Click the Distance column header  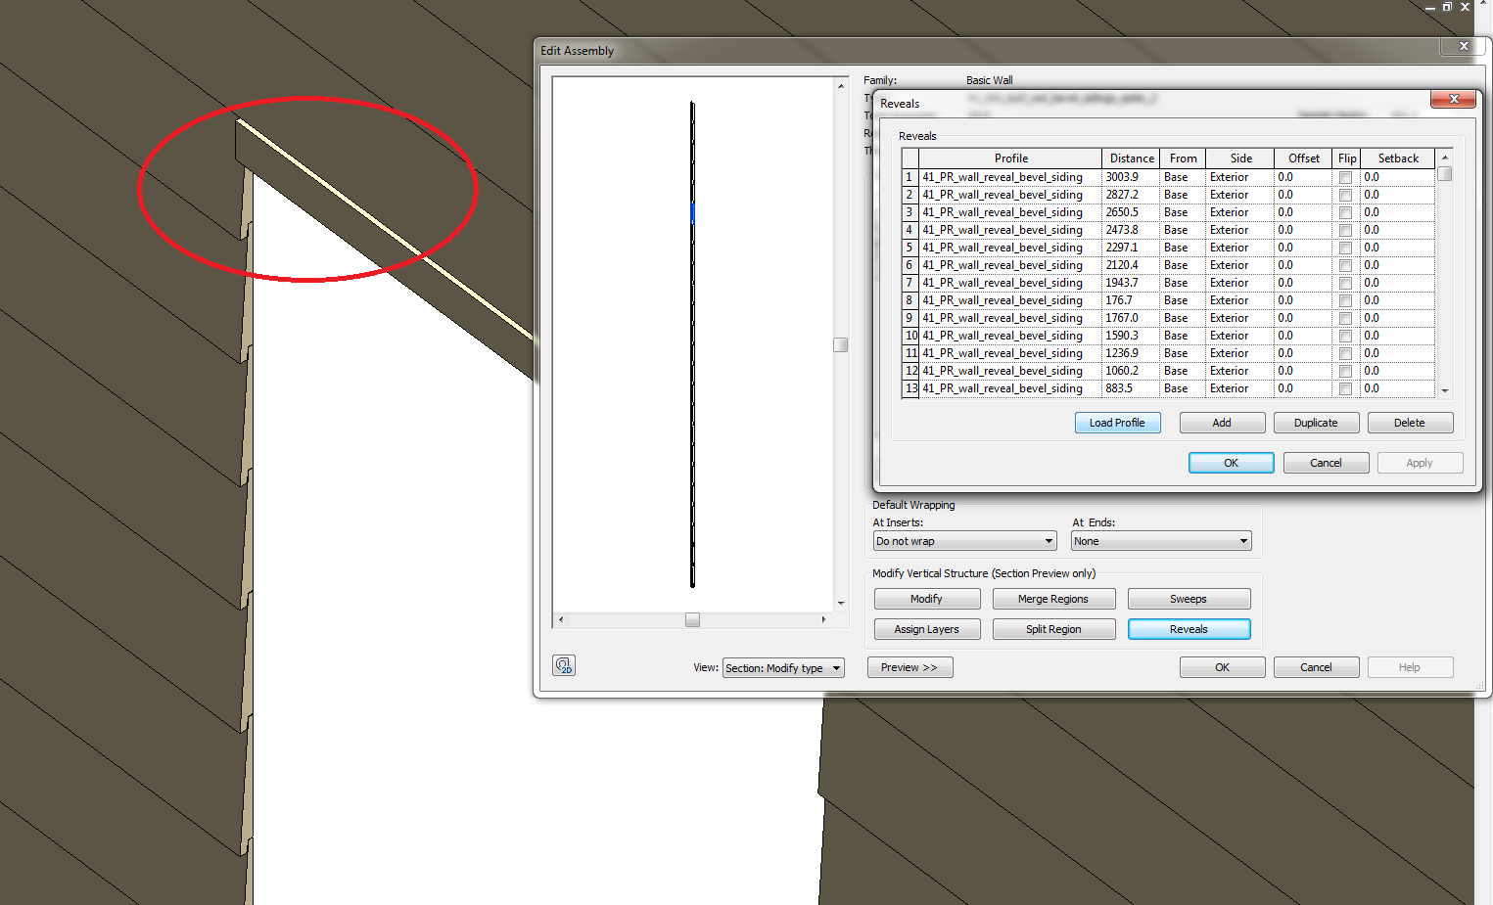pyautogui.click(x=1131, y=158)
